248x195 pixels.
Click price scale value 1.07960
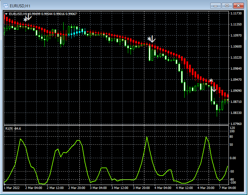point(236,124)
